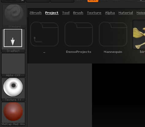This screenshot has height=127, width=145.
Task: Toggle the orange Draw mode button
Action: point(93,1)
